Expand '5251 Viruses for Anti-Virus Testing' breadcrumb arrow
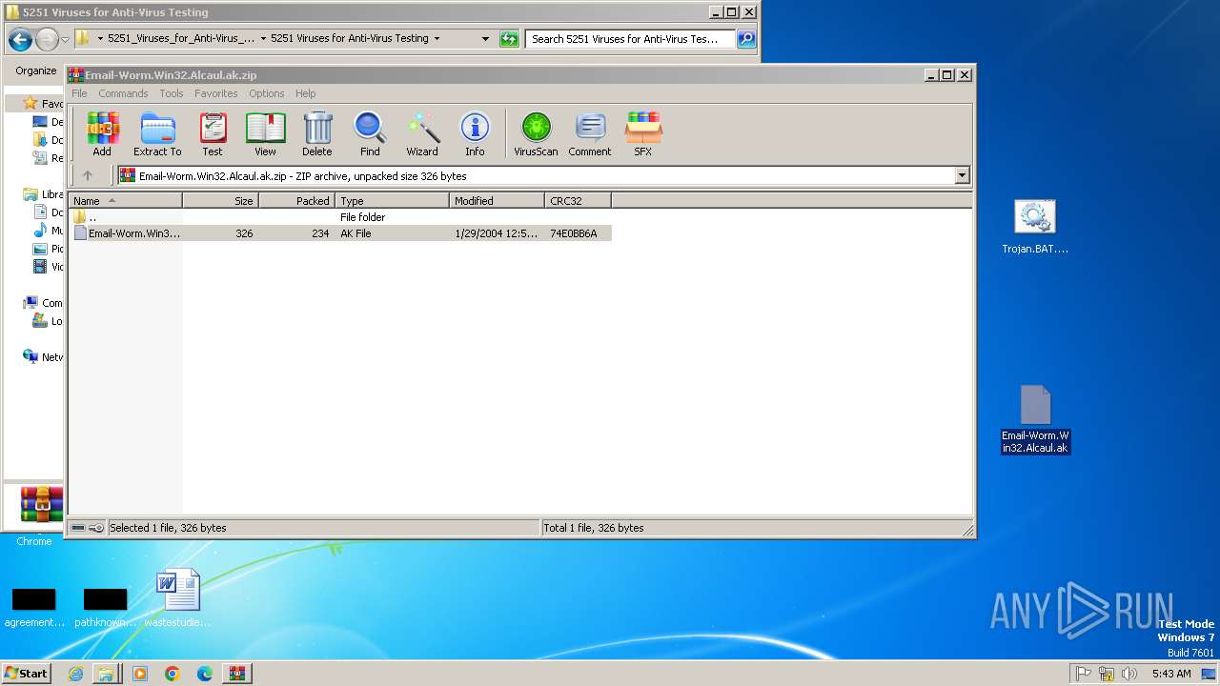Screen dimensions: 1220x686 click(437, 39)
